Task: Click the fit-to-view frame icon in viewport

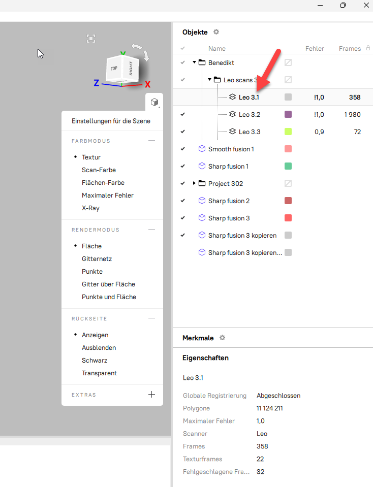Action: click(x=91, y=39)
